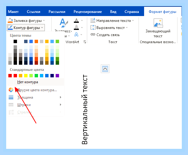This screenshot has width=188, height=155.
Task: Click the Weight lines icon
Action: click(11, 97)
